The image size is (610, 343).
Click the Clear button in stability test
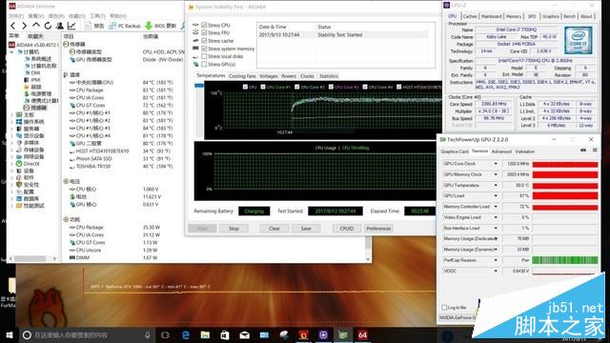[274, 229]
